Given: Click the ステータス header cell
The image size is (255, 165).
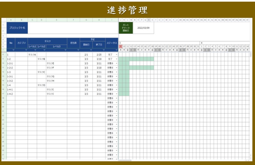Looking at the screenshot, I should (x=112, y=43).
